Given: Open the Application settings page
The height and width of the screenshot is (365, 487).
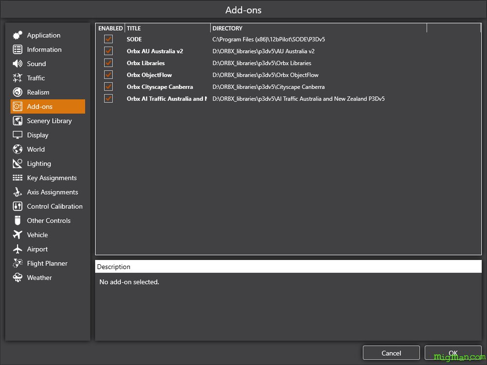Looking at the screenshot, I should pos(48,35).
